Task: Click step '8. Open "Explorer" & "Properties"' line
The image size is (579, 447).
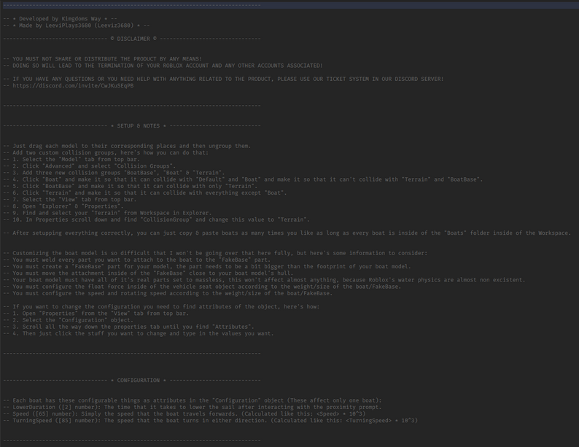Action: point(63,206)
